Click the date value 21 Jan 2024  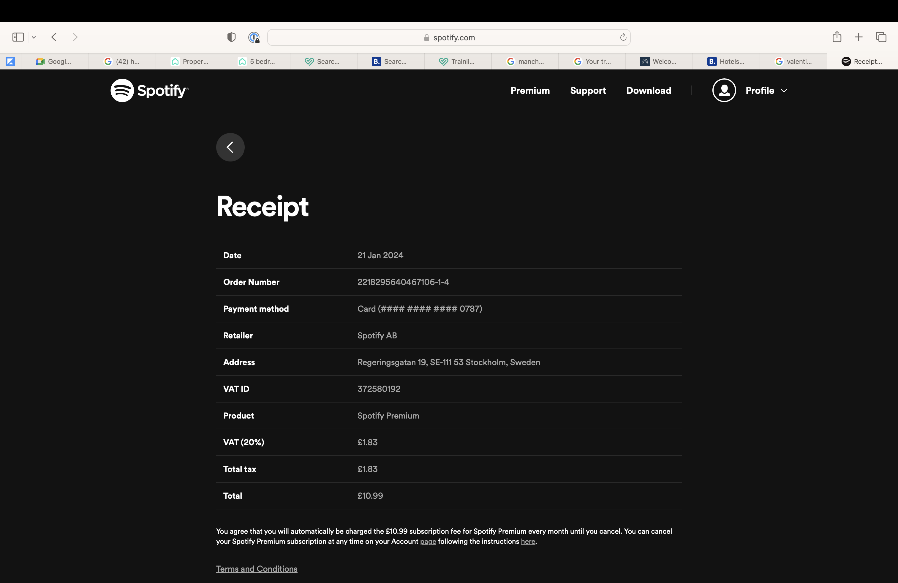tap(380, 255)
